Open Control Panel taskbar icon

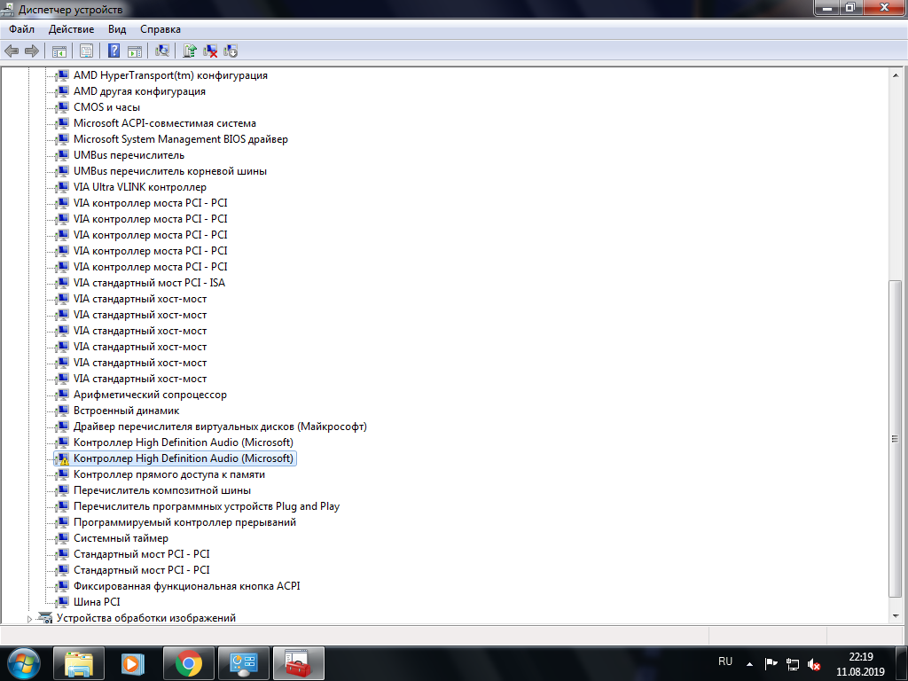[243, 663]
